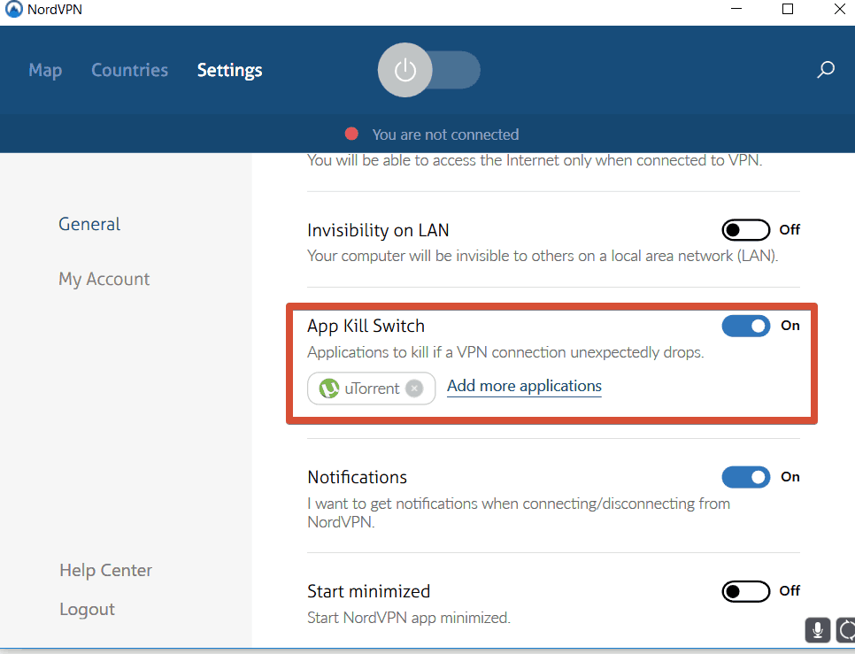The image size is (855, 654).
Task: Select the Settings tab
Action: [x=229, y=70]
